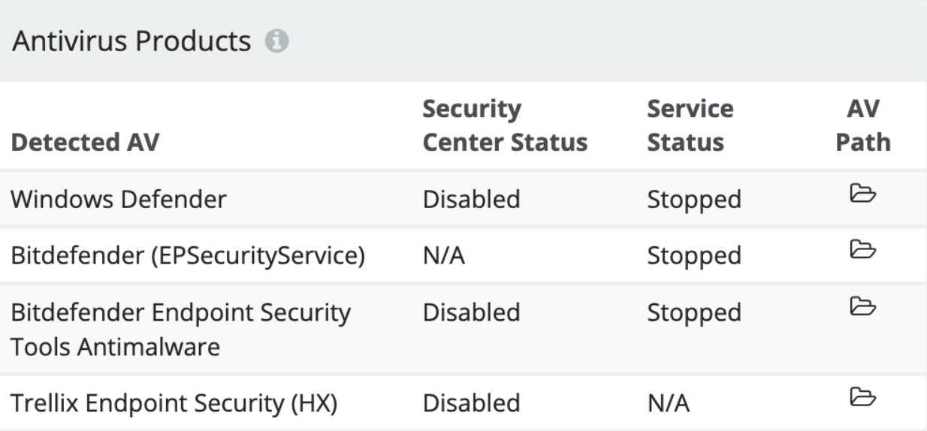Image resolution: width=927 pixels, height=431 pixels.
Task: Click Disabled status for Trellix Endpoint Security
Action: (x=471, y=403)
